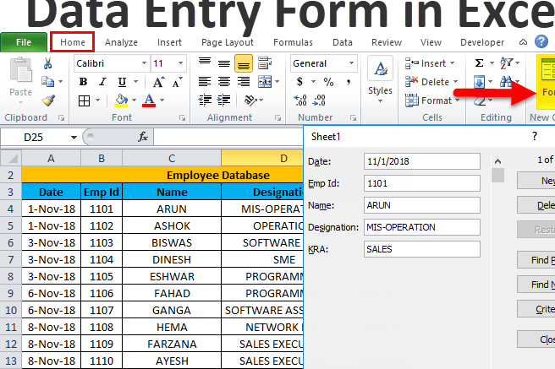Switch to the Developer tab
This screenshot has height=369, width=555.
coord(482,42)
